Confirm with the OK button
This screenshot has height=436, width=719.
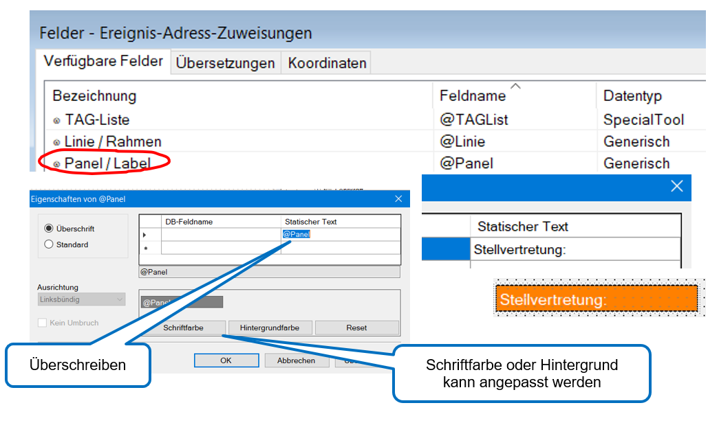pyautogui.click(x=226, y=360)
